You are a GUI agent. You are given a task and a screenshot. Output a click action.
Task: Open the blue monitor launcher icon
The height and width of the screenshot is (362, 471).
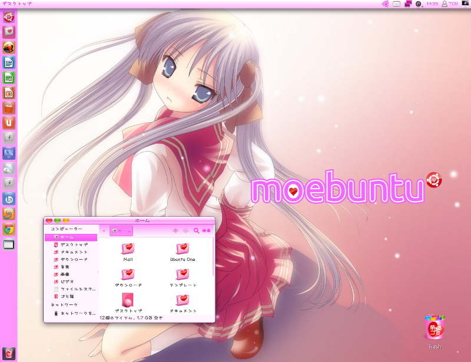pos(9,153)
